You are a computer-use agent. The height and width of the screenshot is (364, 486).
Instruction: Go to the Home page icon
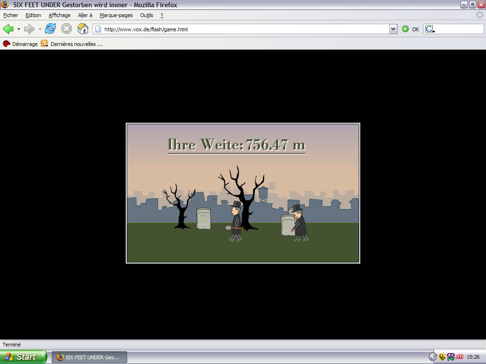coord(83,29)
